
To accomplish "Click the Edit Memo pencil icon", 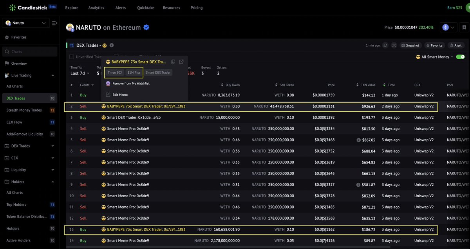I will point(108,95).
